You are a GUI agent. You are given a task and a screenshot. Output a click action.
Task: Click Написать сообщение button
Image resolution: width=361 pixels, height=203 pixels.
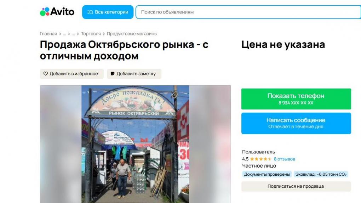coord(296,123)
